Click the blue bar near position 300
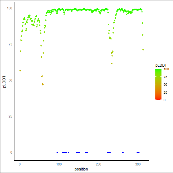Screen dimensions: 173x173 point(138,152)
